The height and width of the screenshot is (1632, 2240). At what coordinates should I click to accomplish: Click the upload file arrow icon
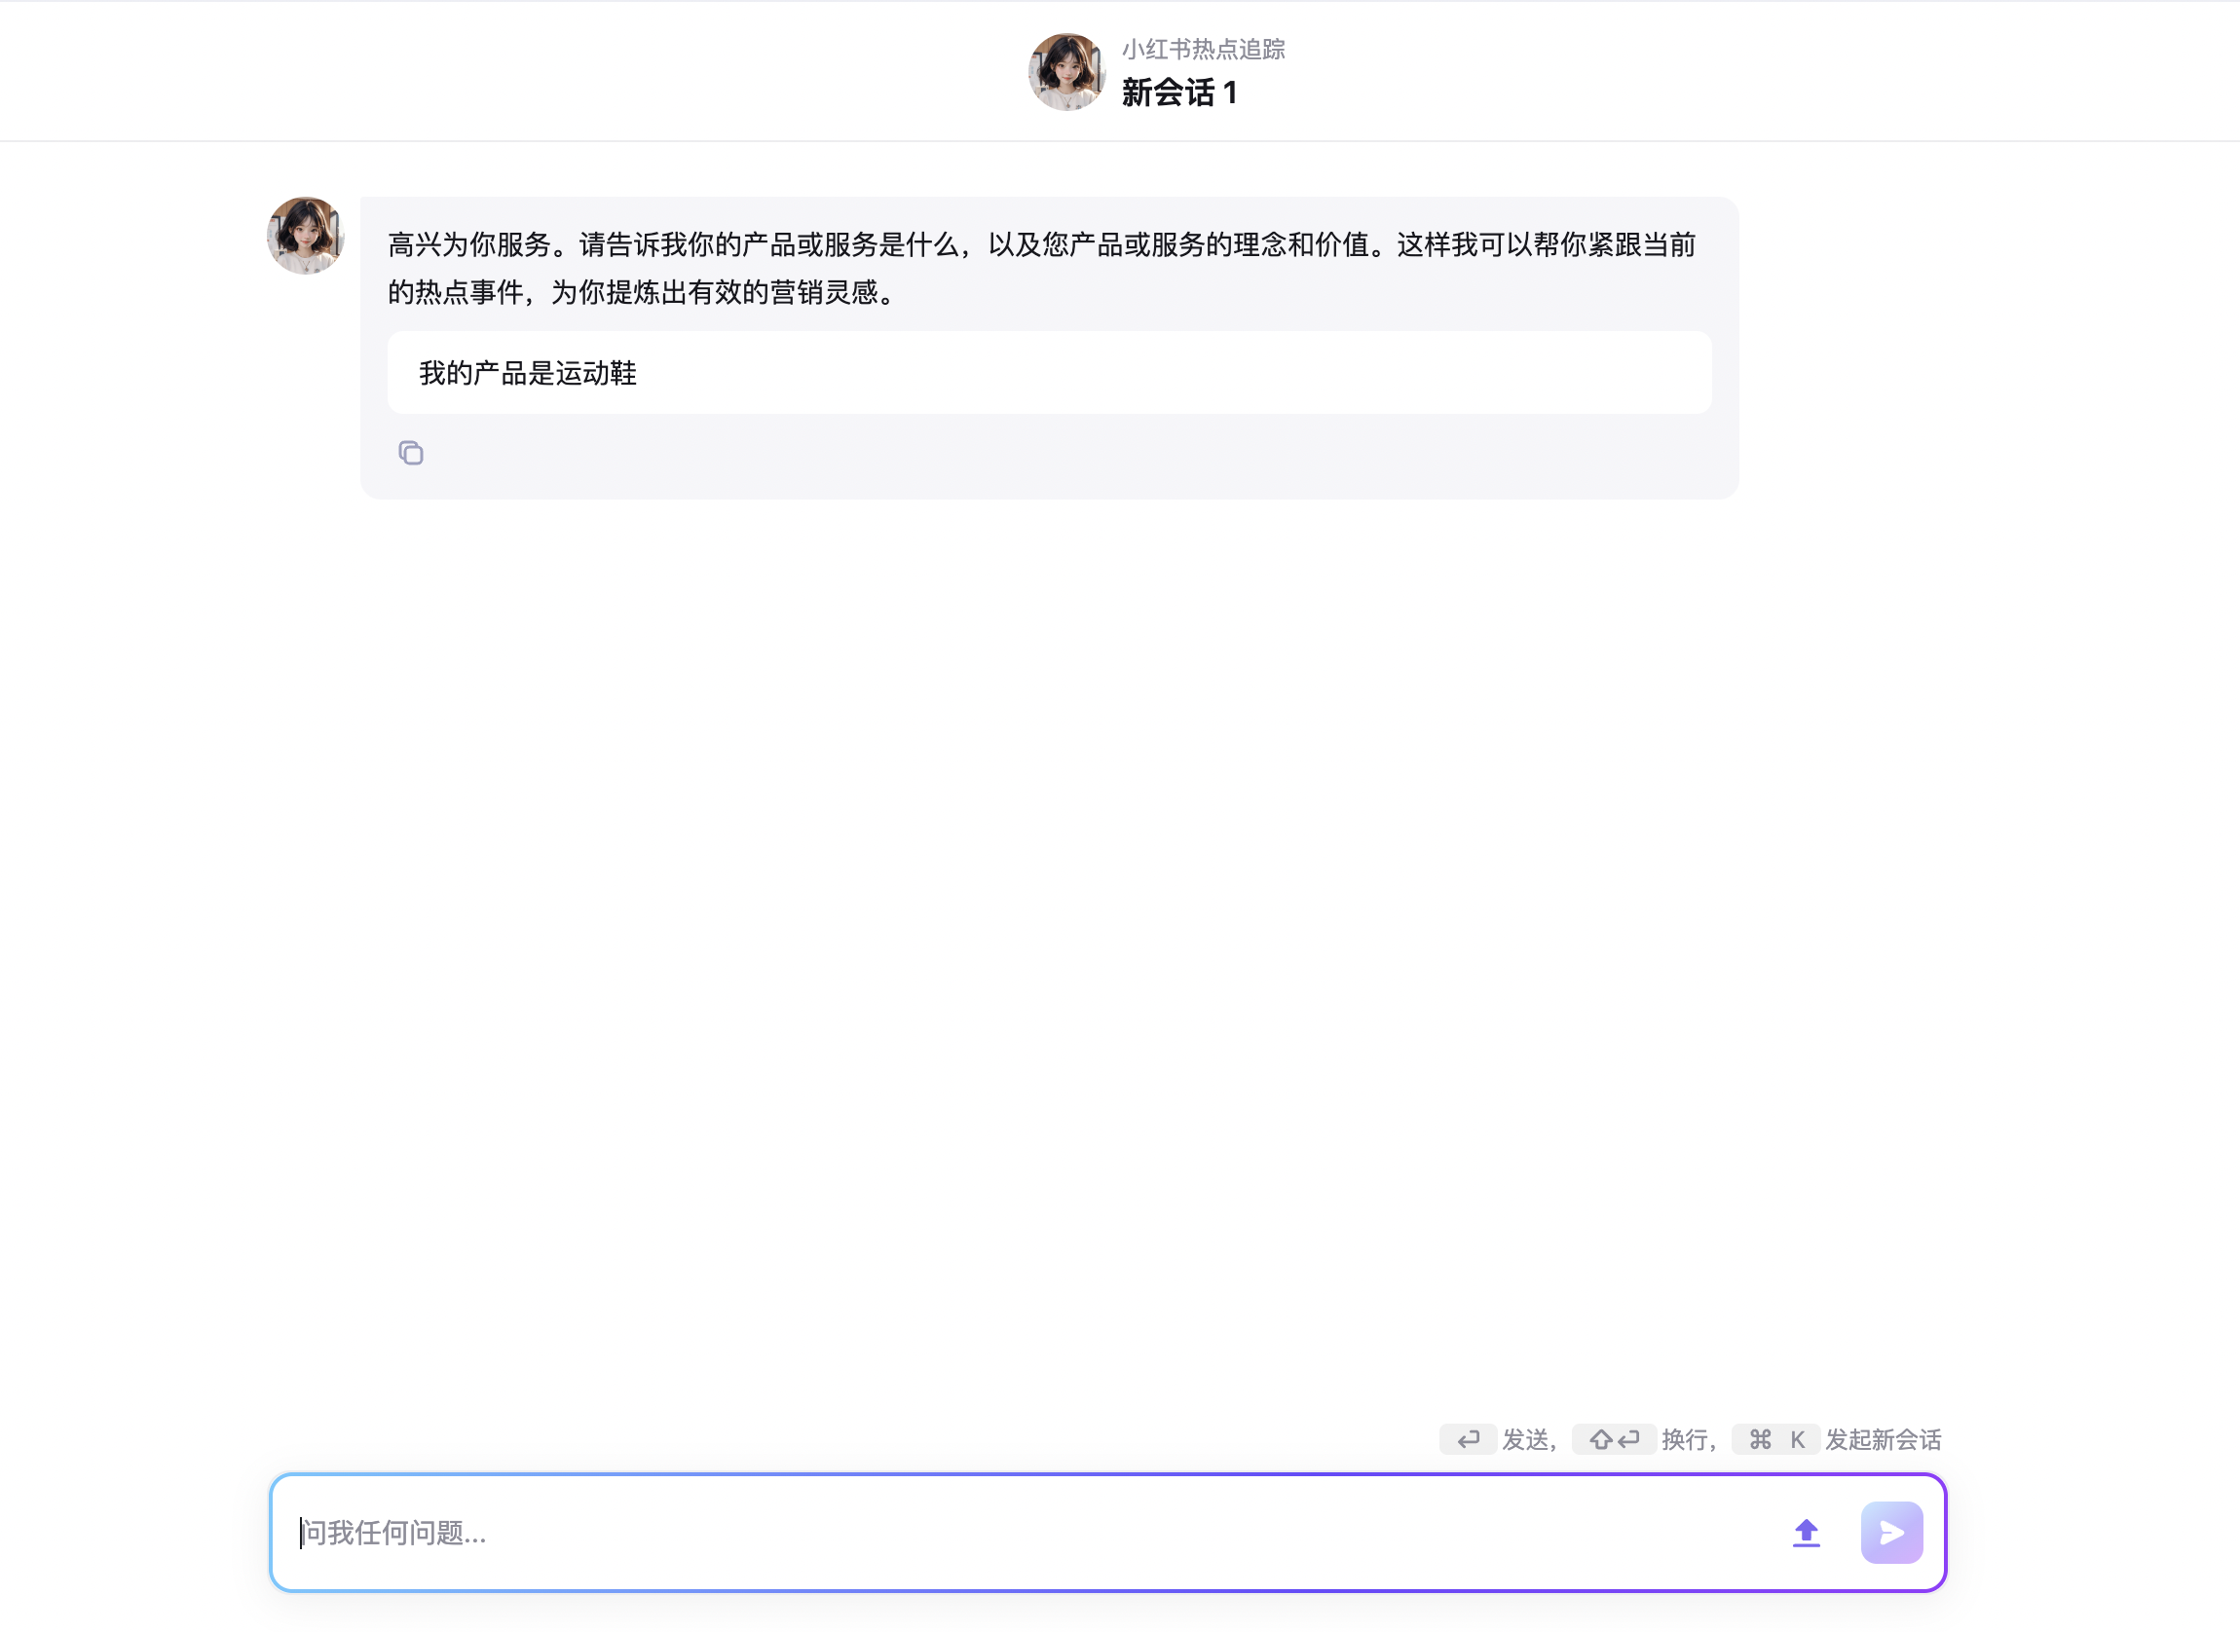tap(1807, 1534)
